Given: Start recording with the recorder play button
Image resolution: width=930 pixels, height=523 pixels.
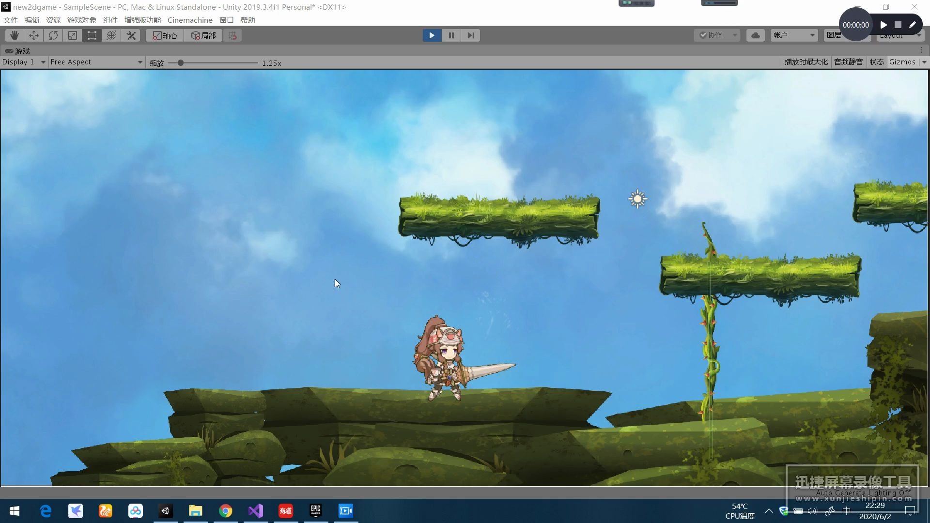Looking at the screenshot, I should [x=883, y=25].
